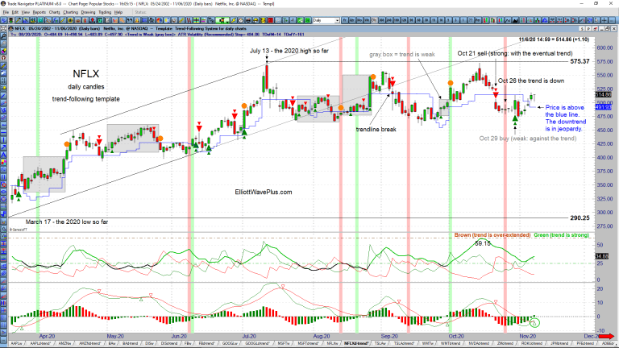Select the Dly timeframe button
The width and height of the screenshot is (619, 348).
coord(374,19)
